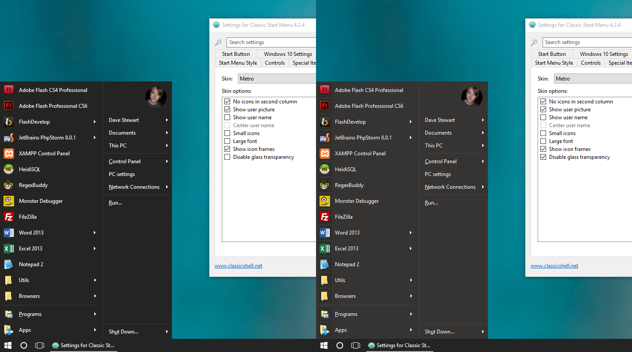Image resolution: width=632 pixels, height=352 pixels.
Task: Open Monster Debugger icon in right start menu
Action: (x=325, y=201)
